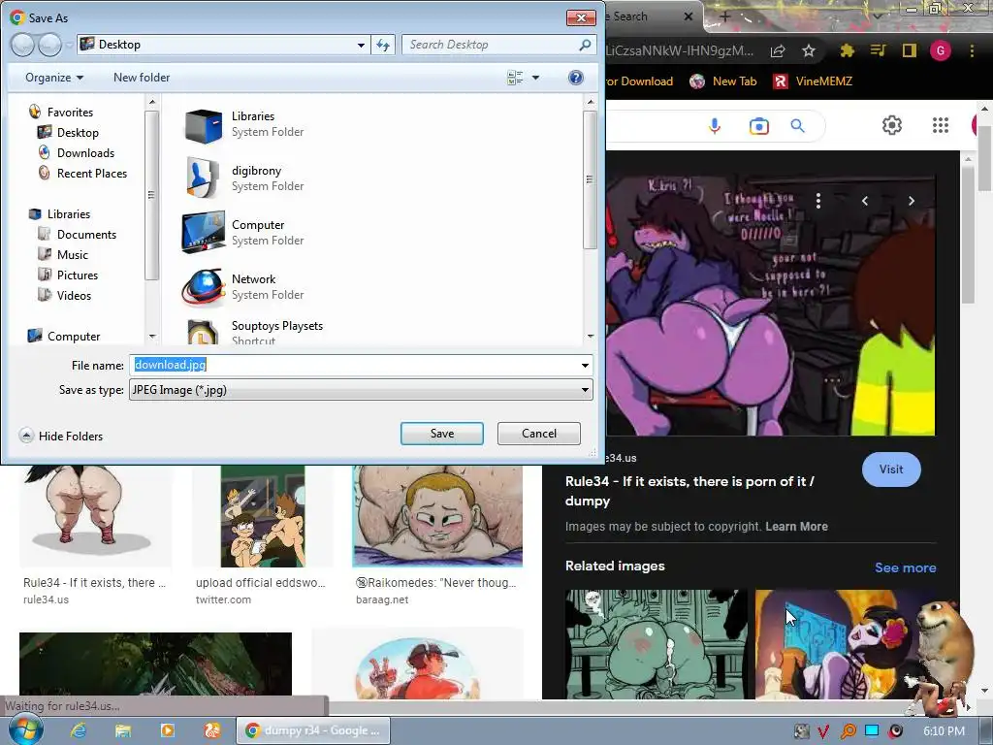
Task: Click the Save button
Action: 442,434
